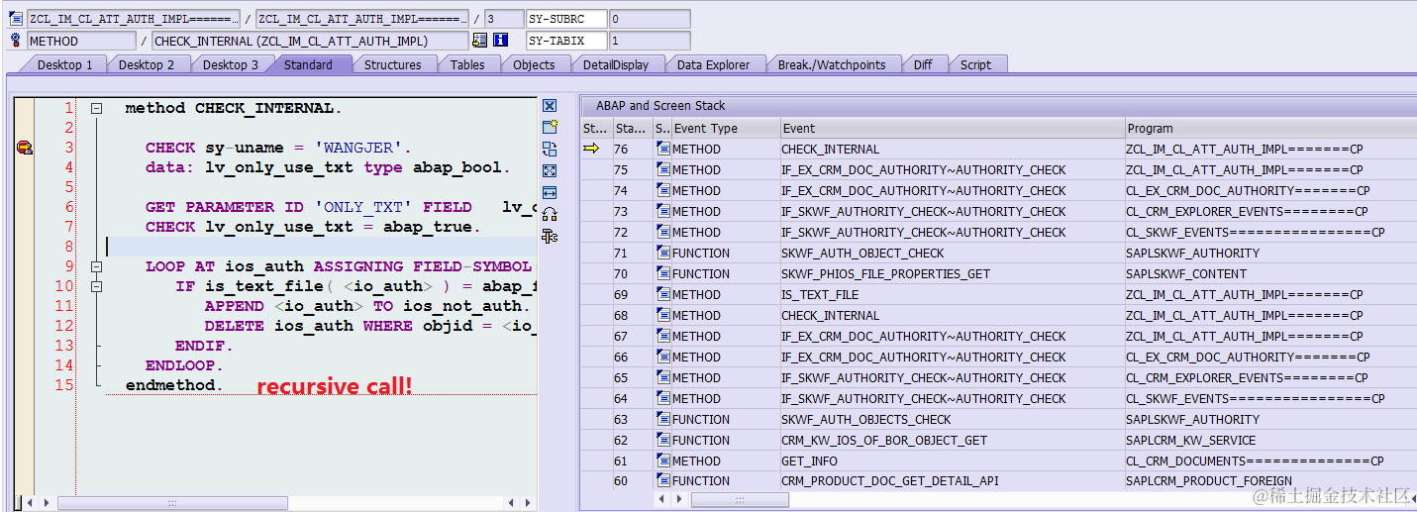Click the source icon in stack row 71

click(x=662, y=253)
